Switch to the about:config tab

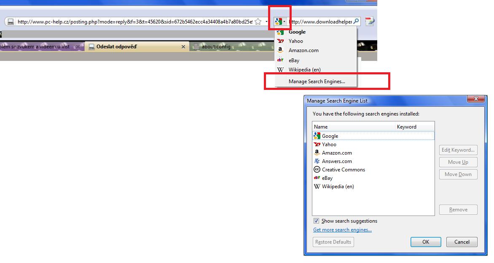(x=232, y=47)
